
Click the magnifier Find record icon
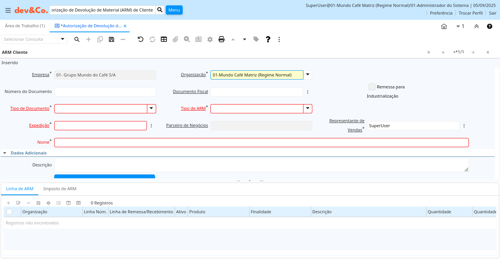click(77, 39)
